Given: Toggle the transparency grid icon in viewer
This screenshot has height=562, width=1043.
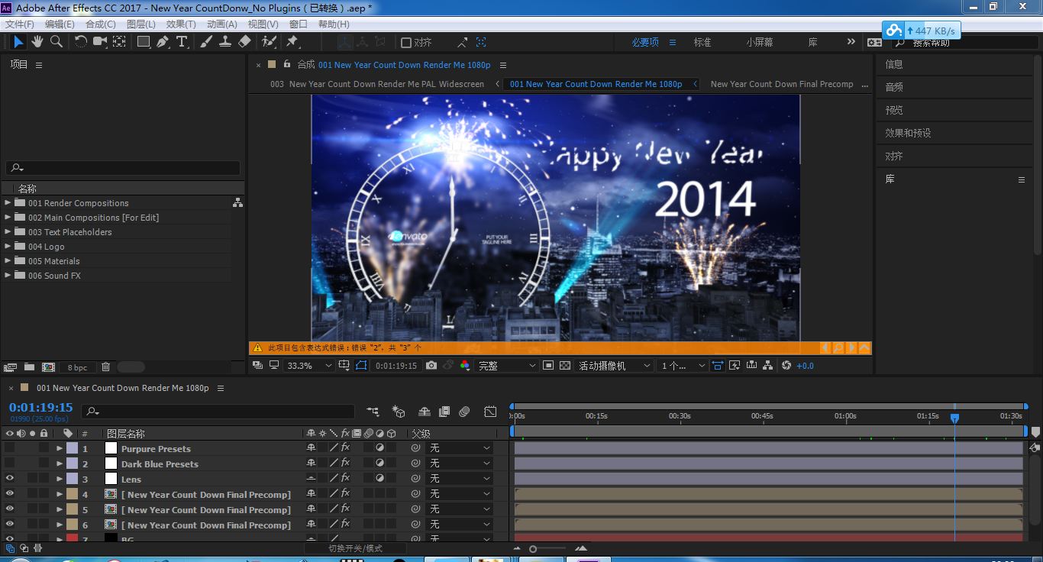Looking at the screenshot, I should [565, 366].
